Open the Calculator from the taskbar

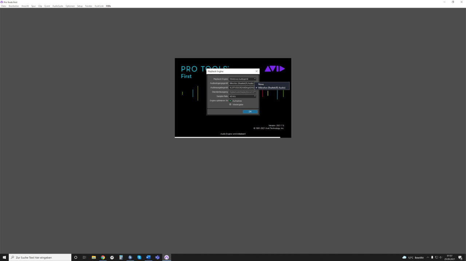tap(121, 257)
